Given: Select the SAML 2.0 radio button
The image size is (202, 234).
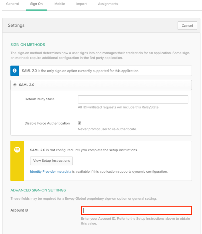Looking at the screenshot, I should pyautogui.click(x=15, y=85).
